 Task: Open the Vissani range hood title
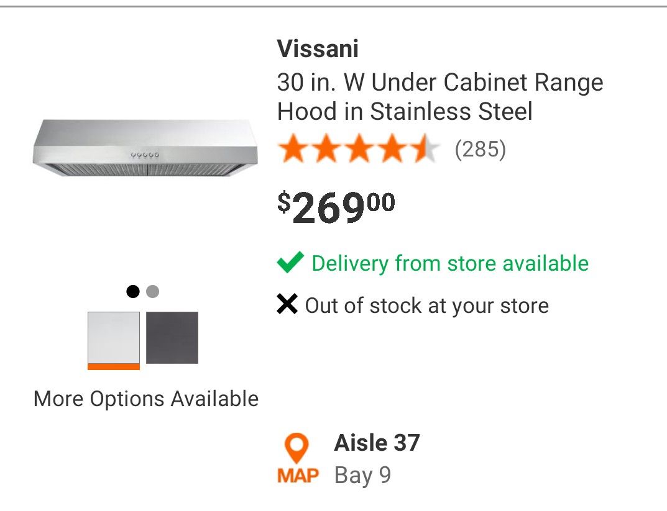pos(440,96)
